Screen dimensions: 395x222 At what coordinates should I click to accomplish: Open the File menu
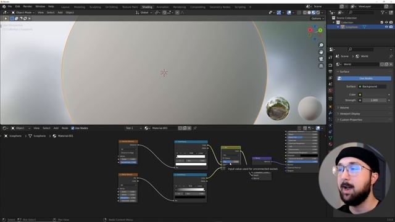[10, 7]
